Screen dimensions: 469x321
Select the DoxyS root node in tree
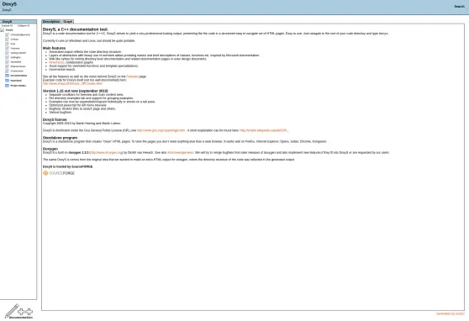click(x=9, y=30)
